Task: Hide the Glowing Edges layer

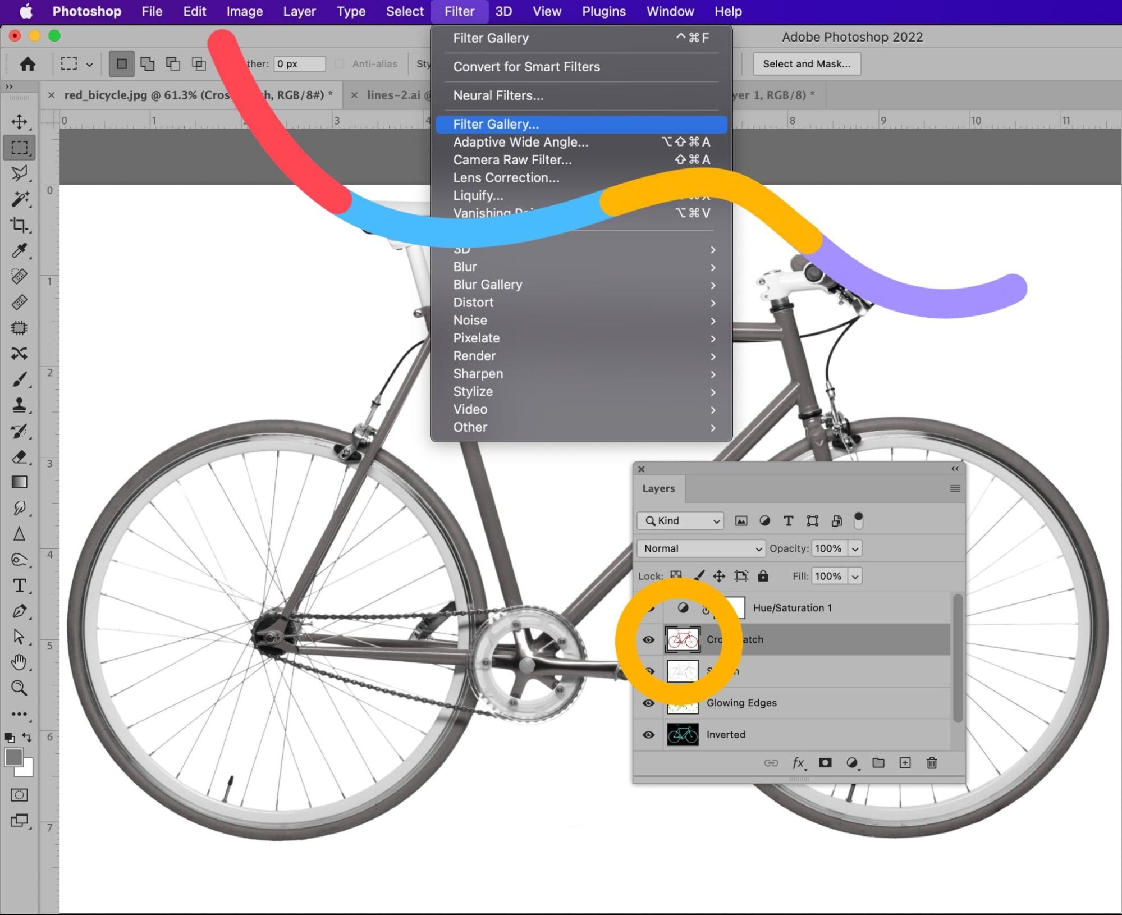Action: [648, 703]
